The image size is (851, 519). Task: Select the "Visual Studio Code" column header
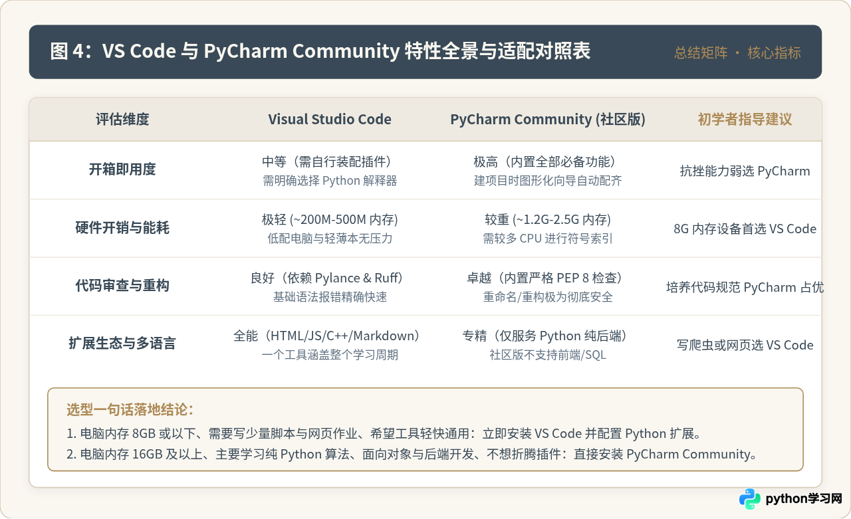coord(330,120)
